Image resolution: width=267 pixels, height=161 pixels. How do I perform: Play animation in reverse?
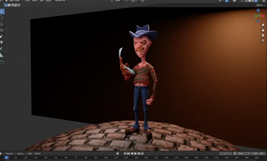point(132,153)
